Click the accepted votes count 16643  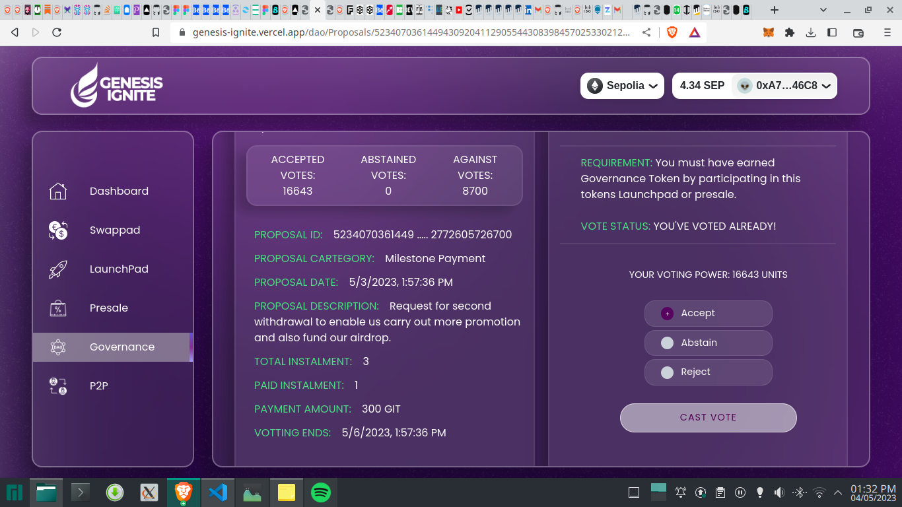pos(298,191)
